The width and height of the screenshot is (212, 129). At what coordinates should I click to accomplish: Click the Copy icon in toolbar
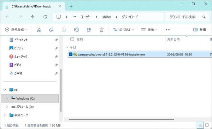click(51, 30)
